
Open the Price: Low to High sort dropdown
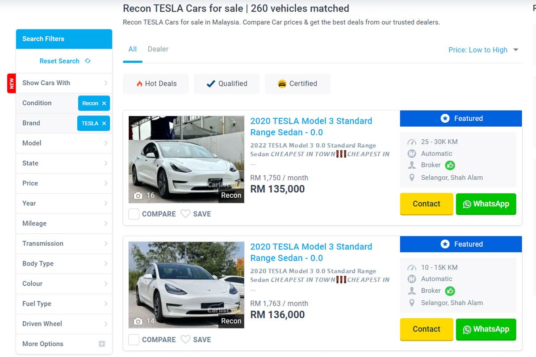(483, 50)
